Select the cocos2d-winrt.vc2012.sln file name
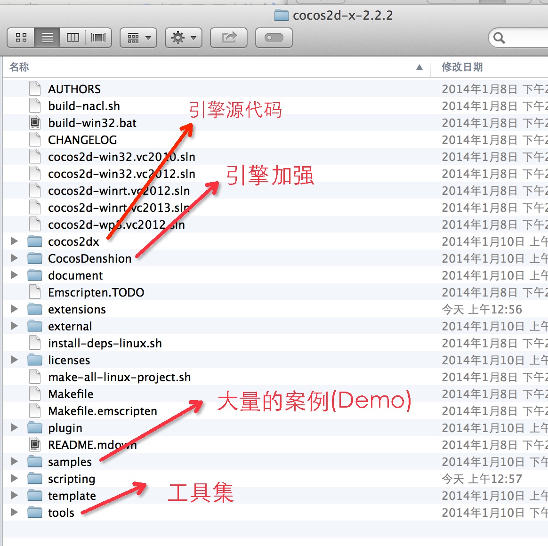 tap(119, 191)
